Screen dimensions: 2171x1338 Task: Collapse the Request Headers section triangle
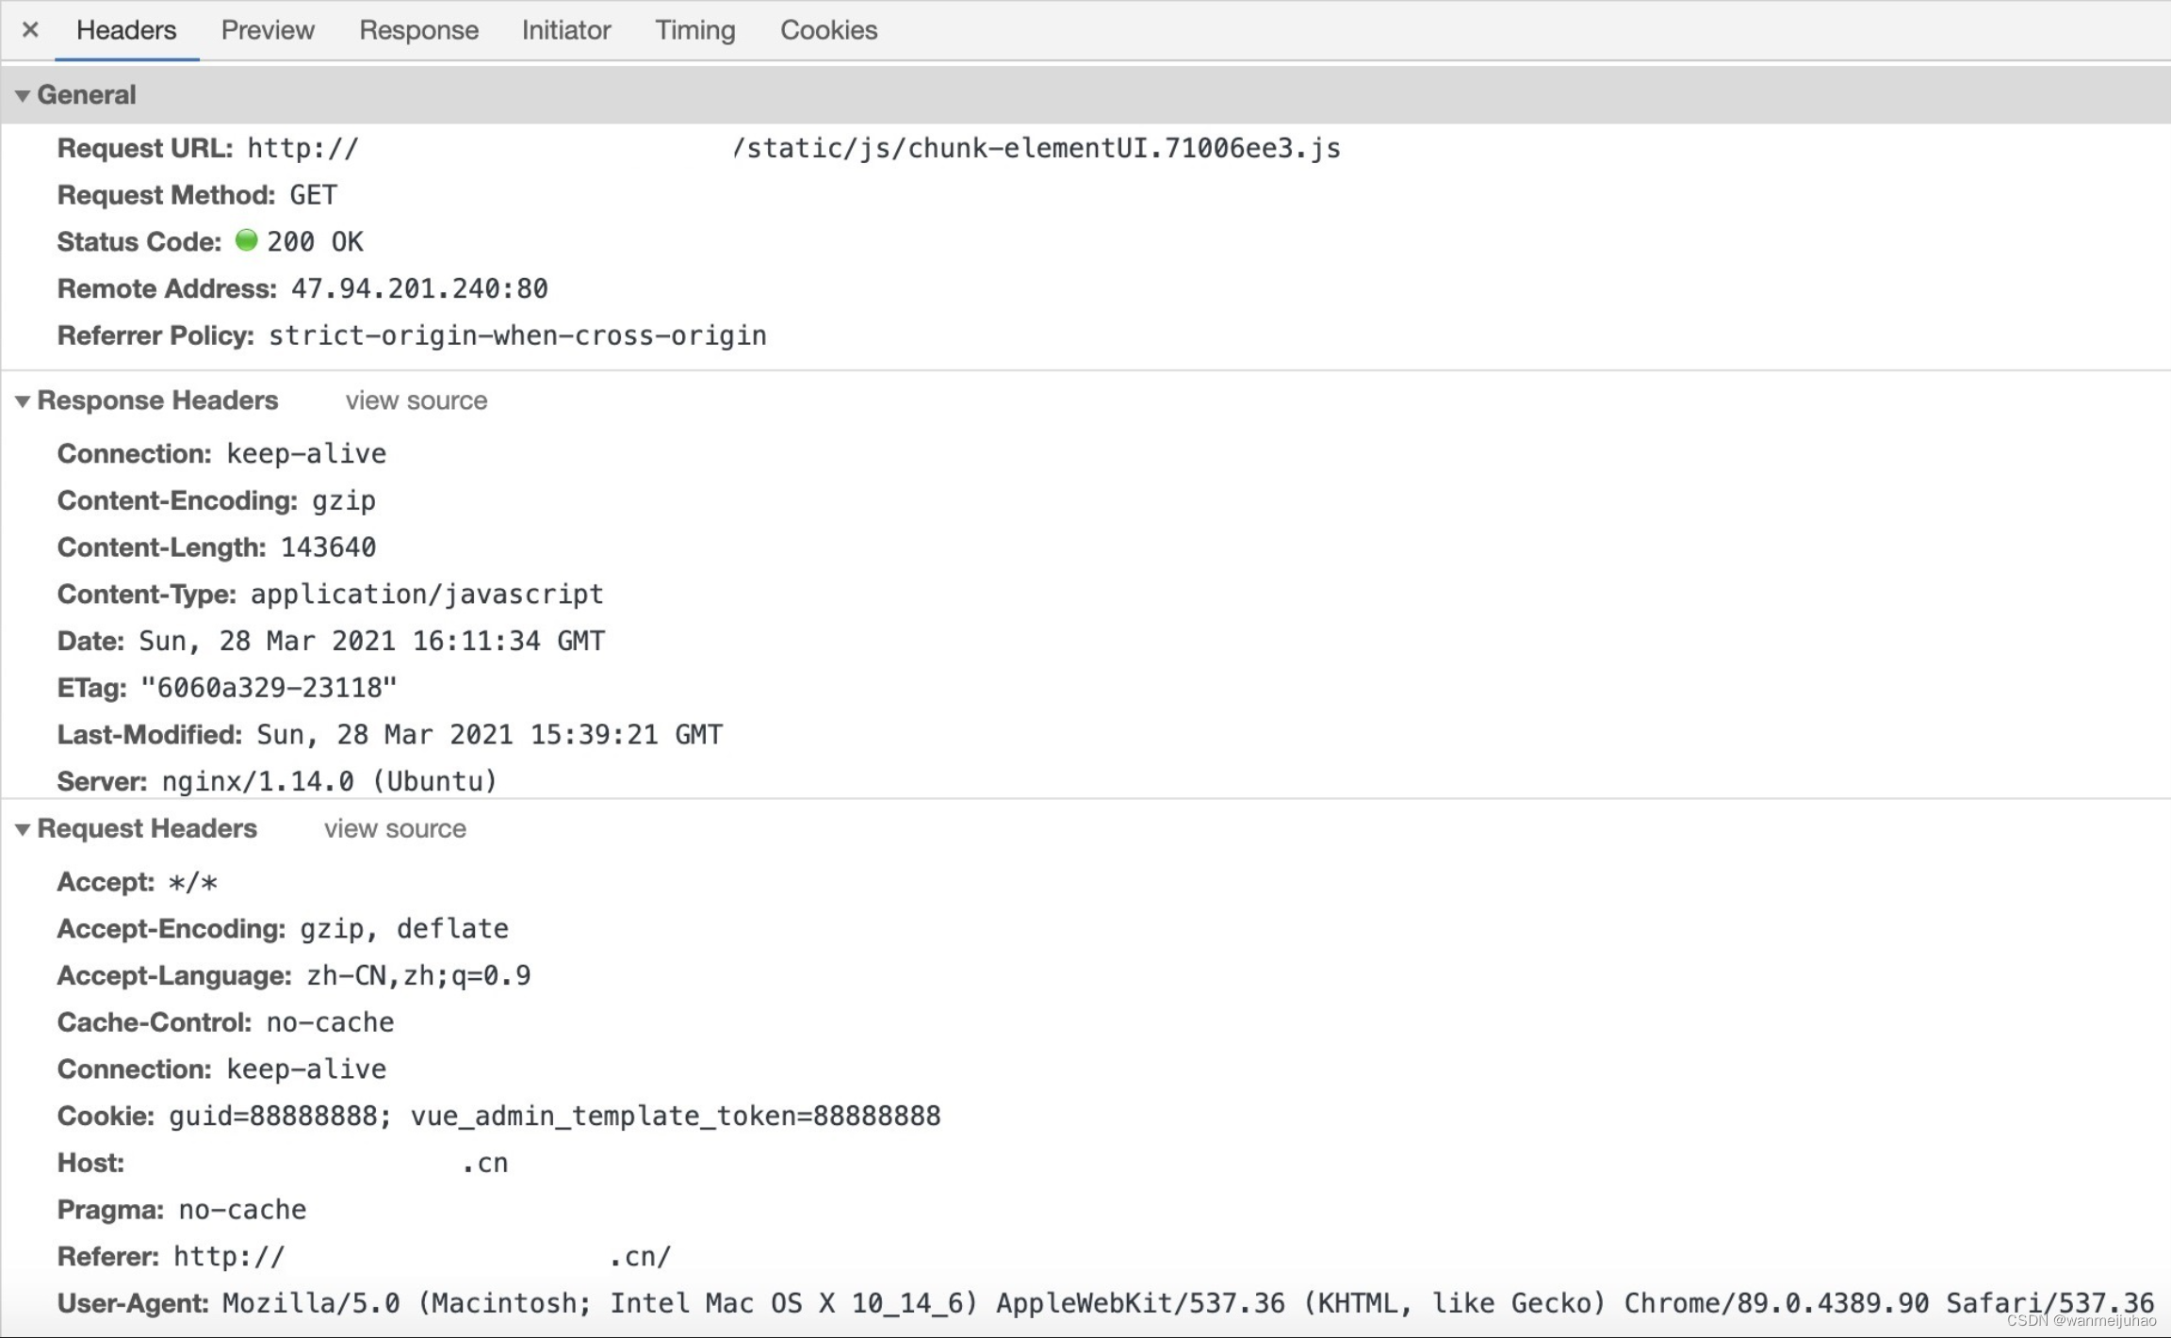23,829
